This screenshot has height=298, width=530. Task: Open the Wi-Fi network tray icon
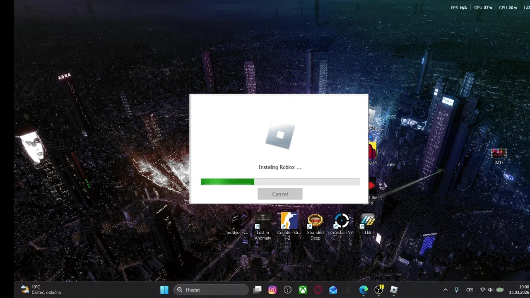pos(482,290)
